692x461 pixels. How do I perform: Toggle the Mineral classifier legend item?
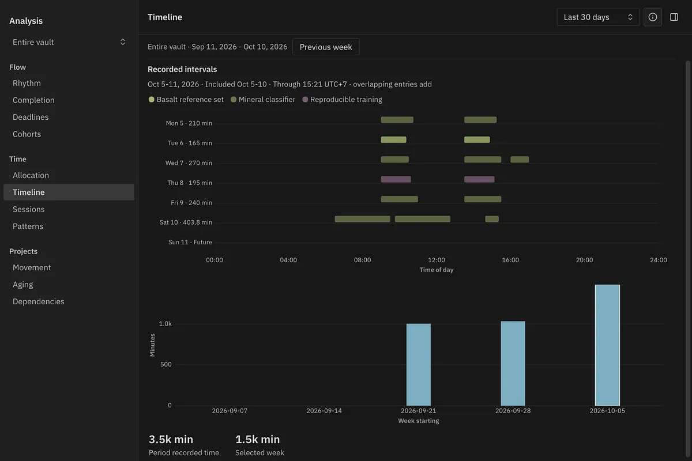point(263,100)
